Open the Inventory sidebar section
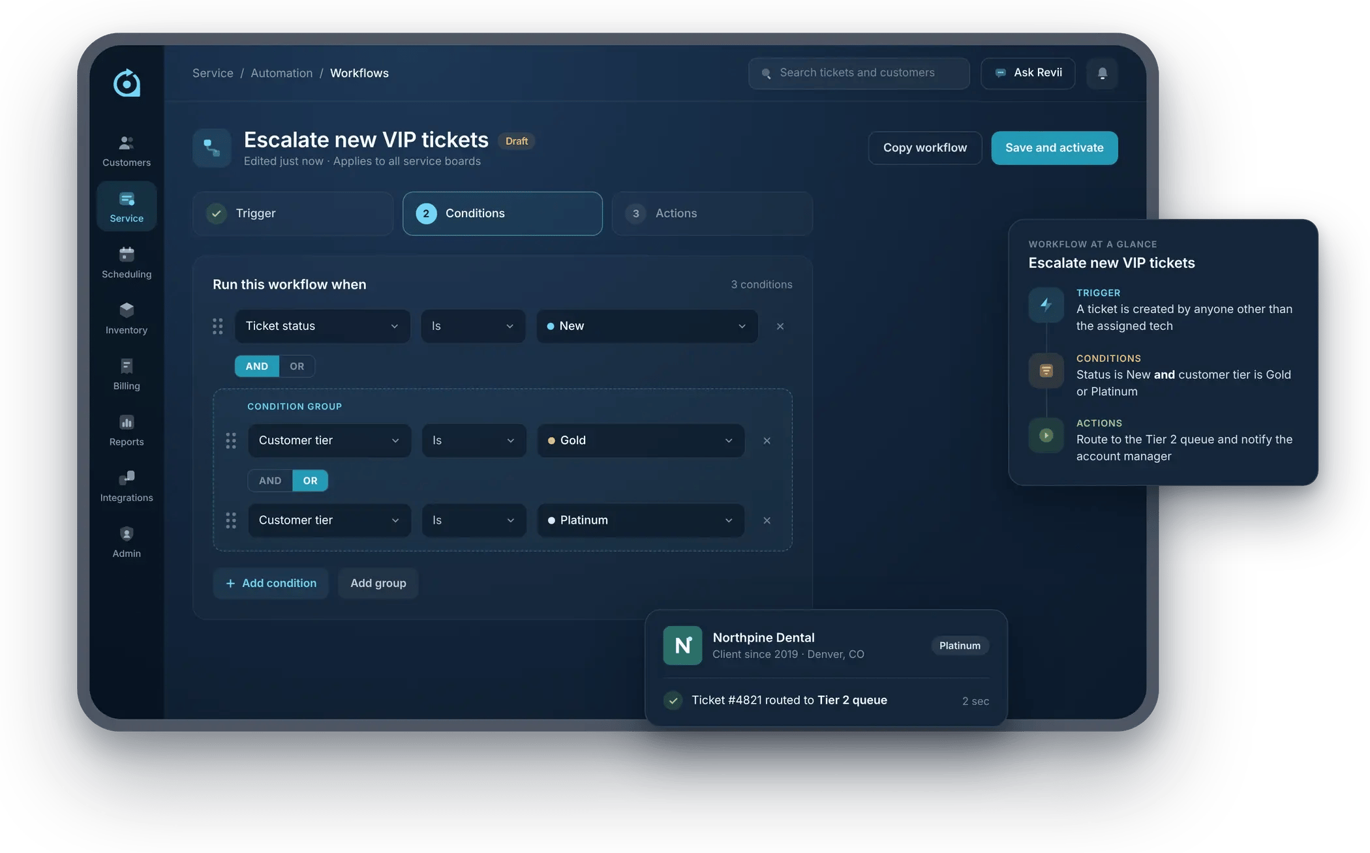 tap(127, 319)
